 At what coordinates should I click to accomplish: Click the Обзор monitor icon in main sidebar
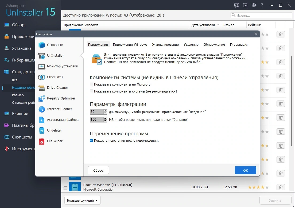[x=7, y=25]
